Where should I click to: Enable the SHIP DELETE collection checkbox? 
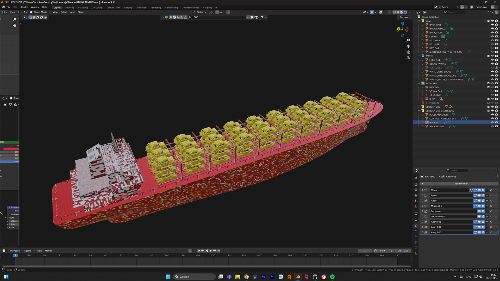coord(489,103)
